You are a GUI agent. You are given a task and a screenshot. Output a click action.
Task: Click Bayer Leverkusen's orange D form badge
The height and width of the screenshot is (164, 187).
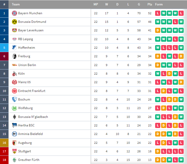pyautogui.click(x=158, y=30)
